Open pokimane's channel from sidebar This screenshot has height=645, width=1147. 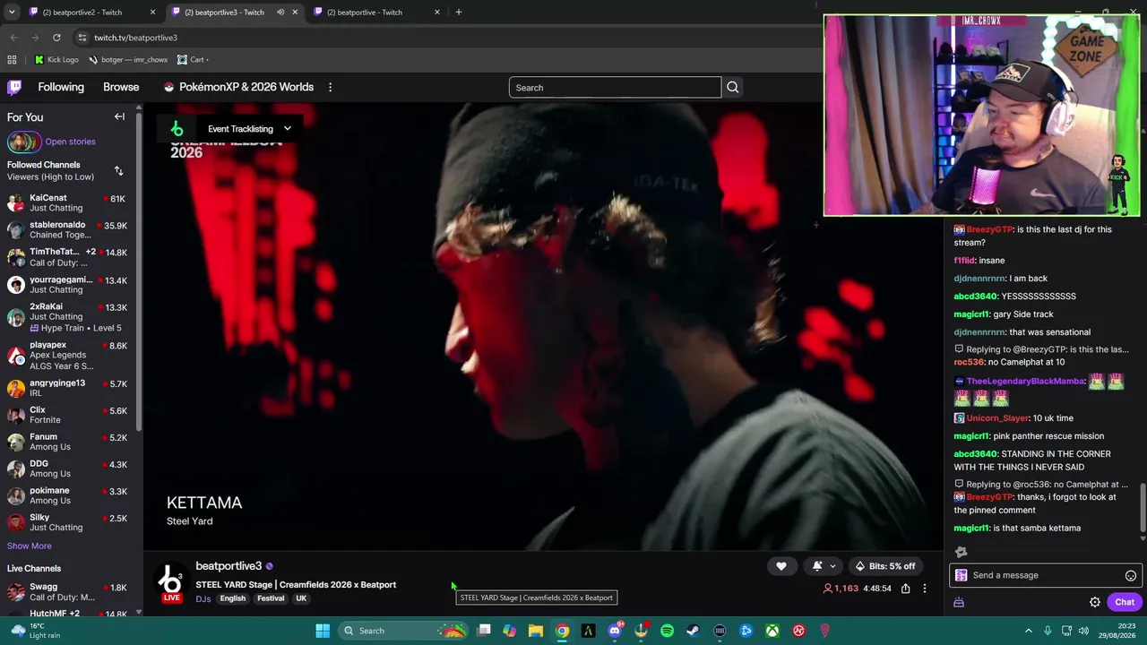coord(68,495)
